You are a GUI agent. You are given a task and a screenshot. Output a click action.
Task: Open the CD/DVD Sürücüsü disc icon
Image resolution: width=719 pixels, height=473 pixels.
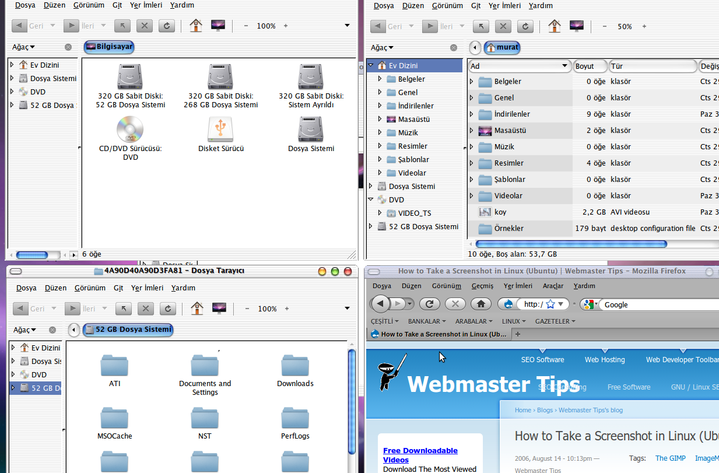[x=130, y=129]
